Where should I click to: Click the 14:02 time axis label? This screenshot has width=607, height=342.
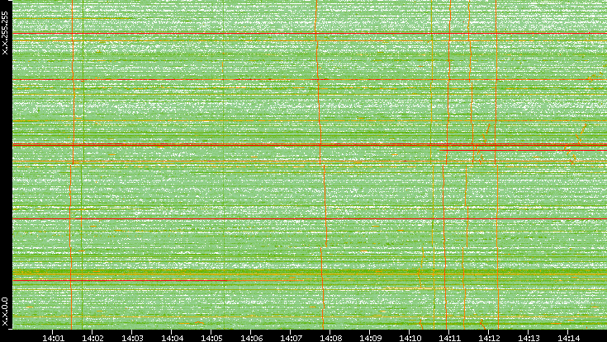point(92,339)
